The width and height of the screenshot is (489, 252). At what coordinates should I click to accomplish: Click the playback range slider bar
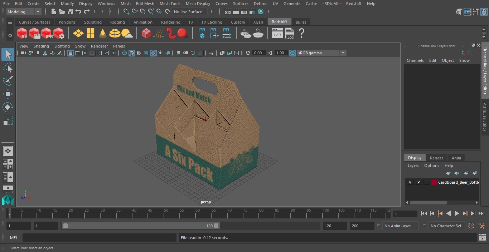[141, 226]
